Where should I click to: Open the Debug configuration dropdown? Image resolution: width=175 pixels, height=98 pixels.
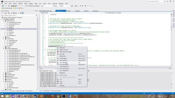pyautogui.click(x=56, y=6)
